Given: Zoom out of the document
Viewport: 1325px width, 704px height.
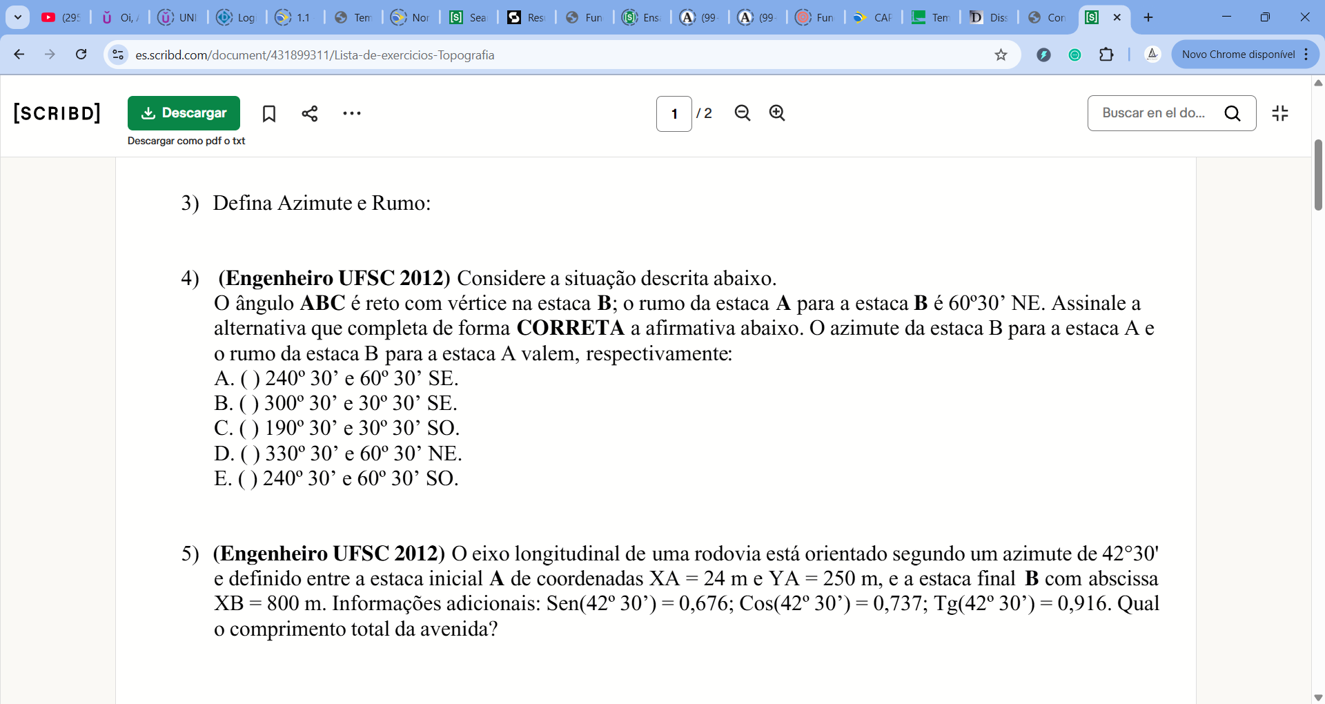Looking at the screenshot, I should 743,113.
